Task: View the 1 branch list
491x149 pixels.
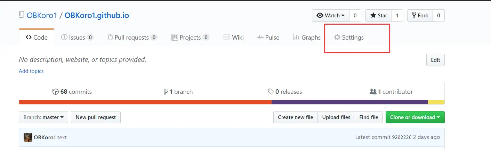Action: [178, 92]
